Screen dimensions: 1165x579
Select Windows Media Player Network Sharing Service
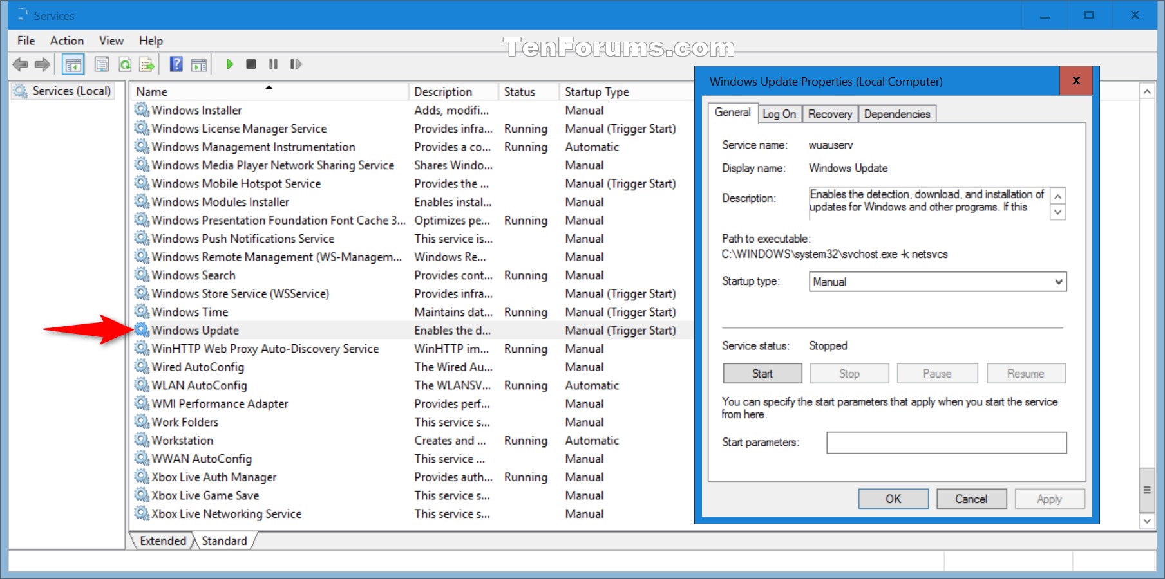pyautogui.click(x=412, y=165)
